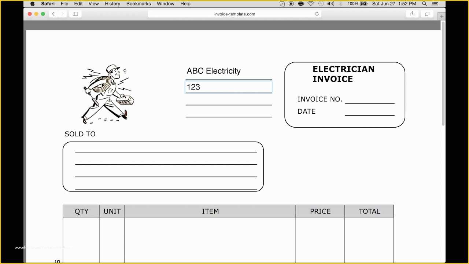Reload the page using the refresh icon
Viewport: 469px width, 264px height.
click(317, 14)
